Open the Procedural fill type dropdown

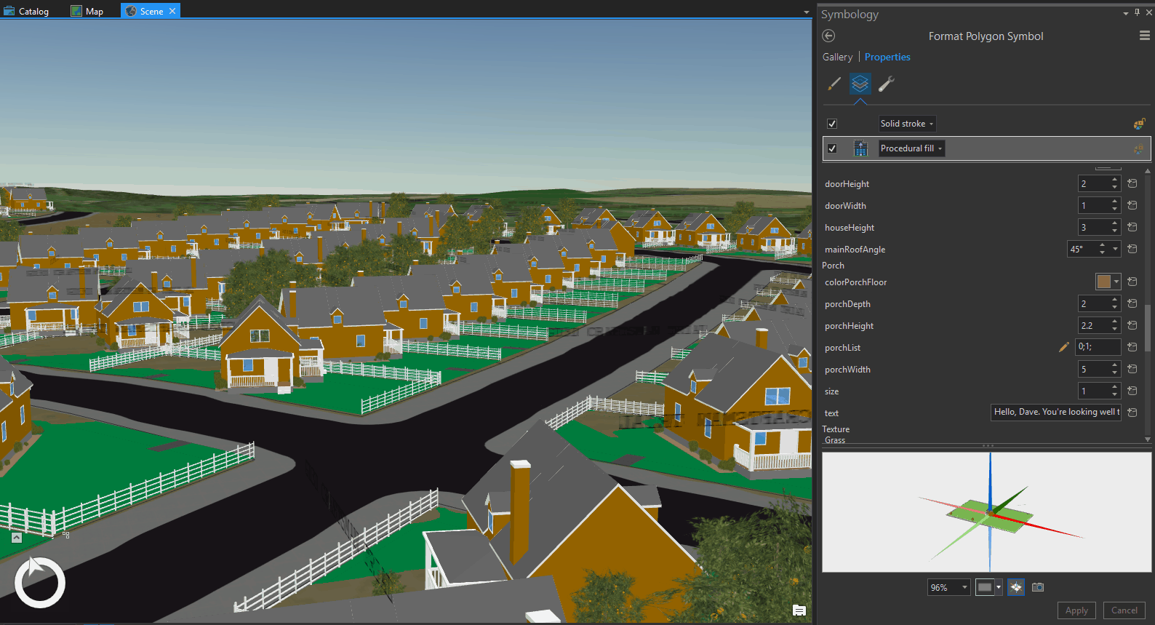pos(911,148)
